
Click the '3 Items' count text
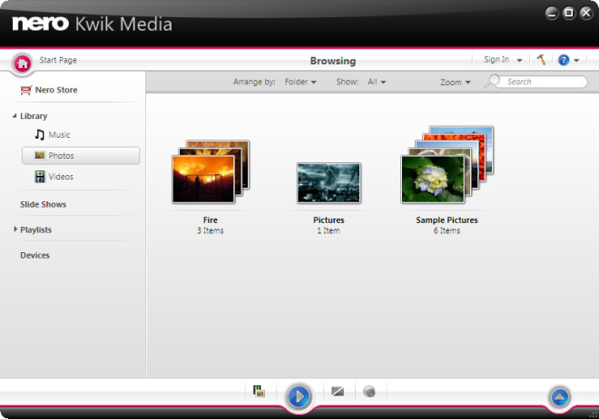click(211, 230)
